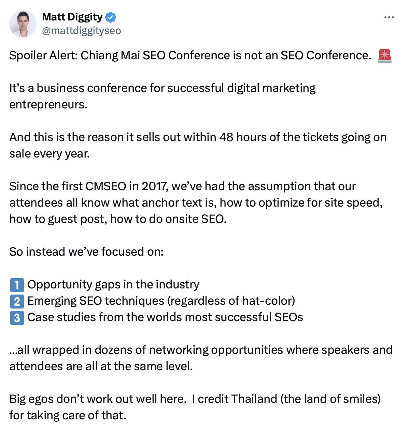Click the number 1 keycap emoji
The height and width of the screenshot is (435, 407).
coord(17,285)
